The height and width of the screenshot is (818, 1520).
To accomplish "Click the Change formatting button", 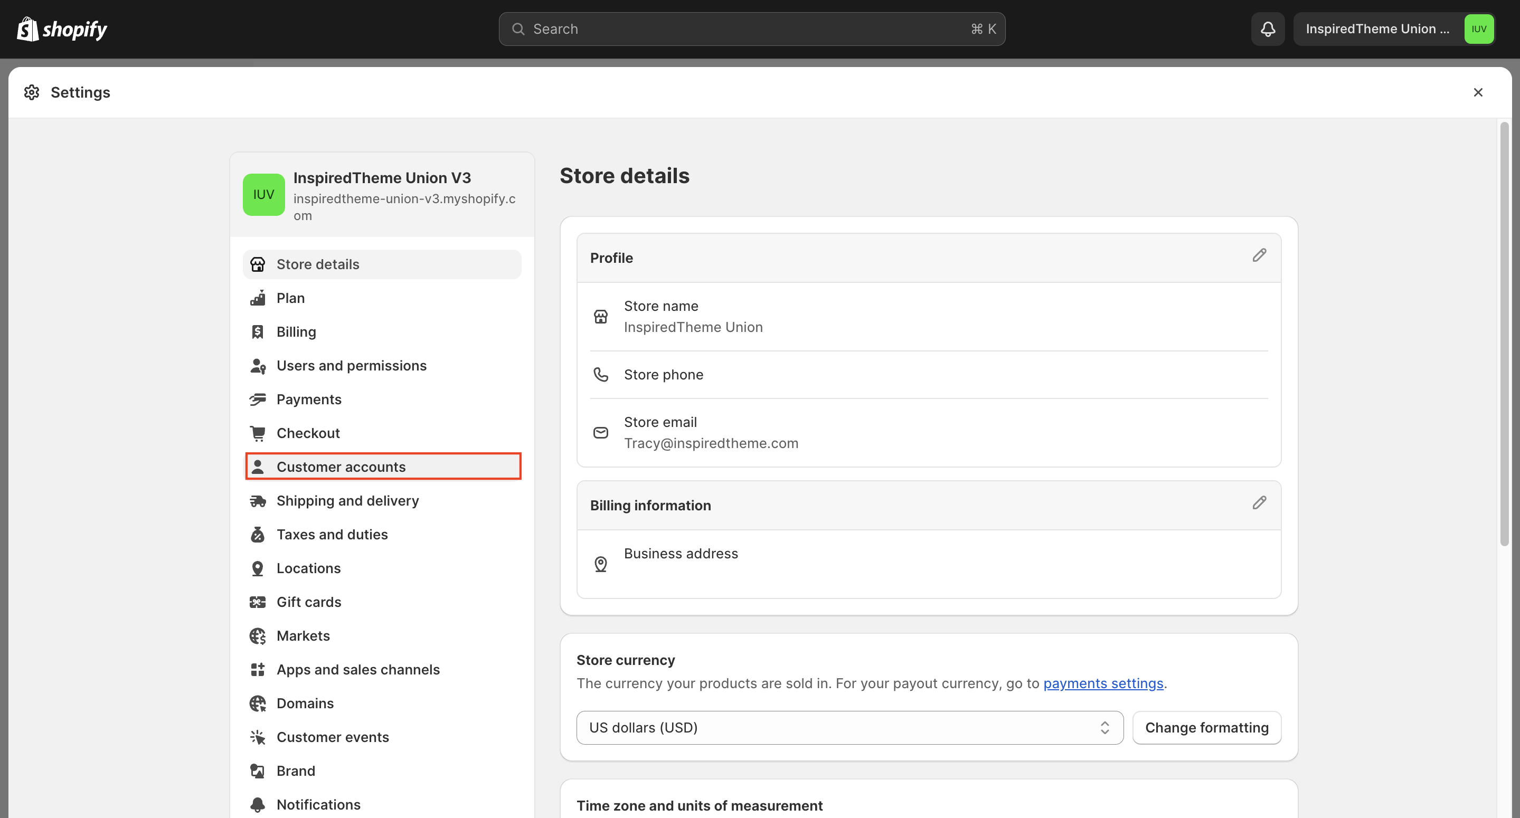I will click(1206, 728).
